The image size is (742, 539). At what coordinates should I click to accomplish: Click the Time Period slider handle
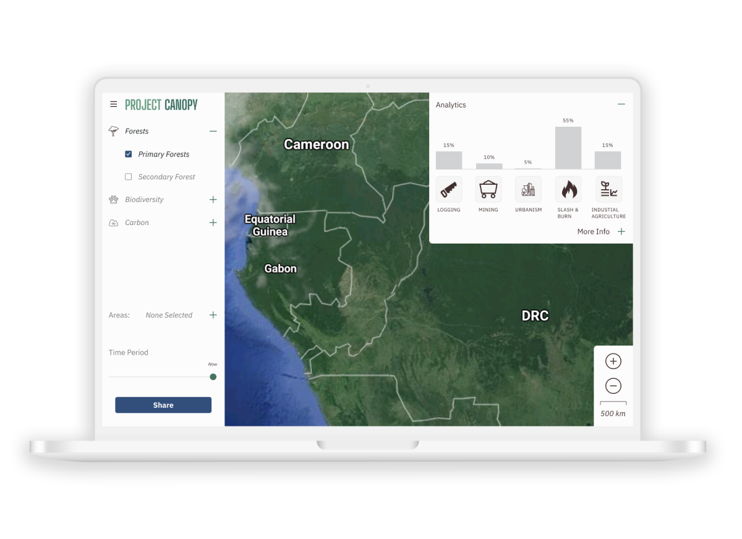click(x=213, y=376)
